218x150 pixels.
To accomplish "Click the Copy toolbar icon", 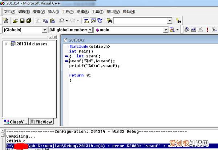I will (45, 21).
